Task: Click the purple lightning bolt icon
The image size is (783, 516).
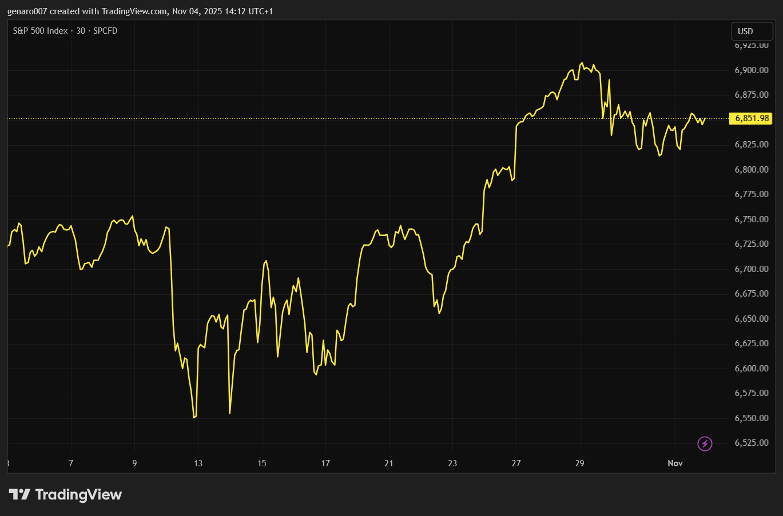Action: tap(705, 443)
